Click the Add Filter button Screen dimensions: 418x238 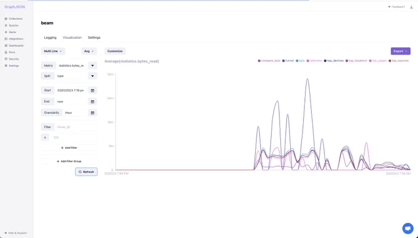[x=69, y=148]
